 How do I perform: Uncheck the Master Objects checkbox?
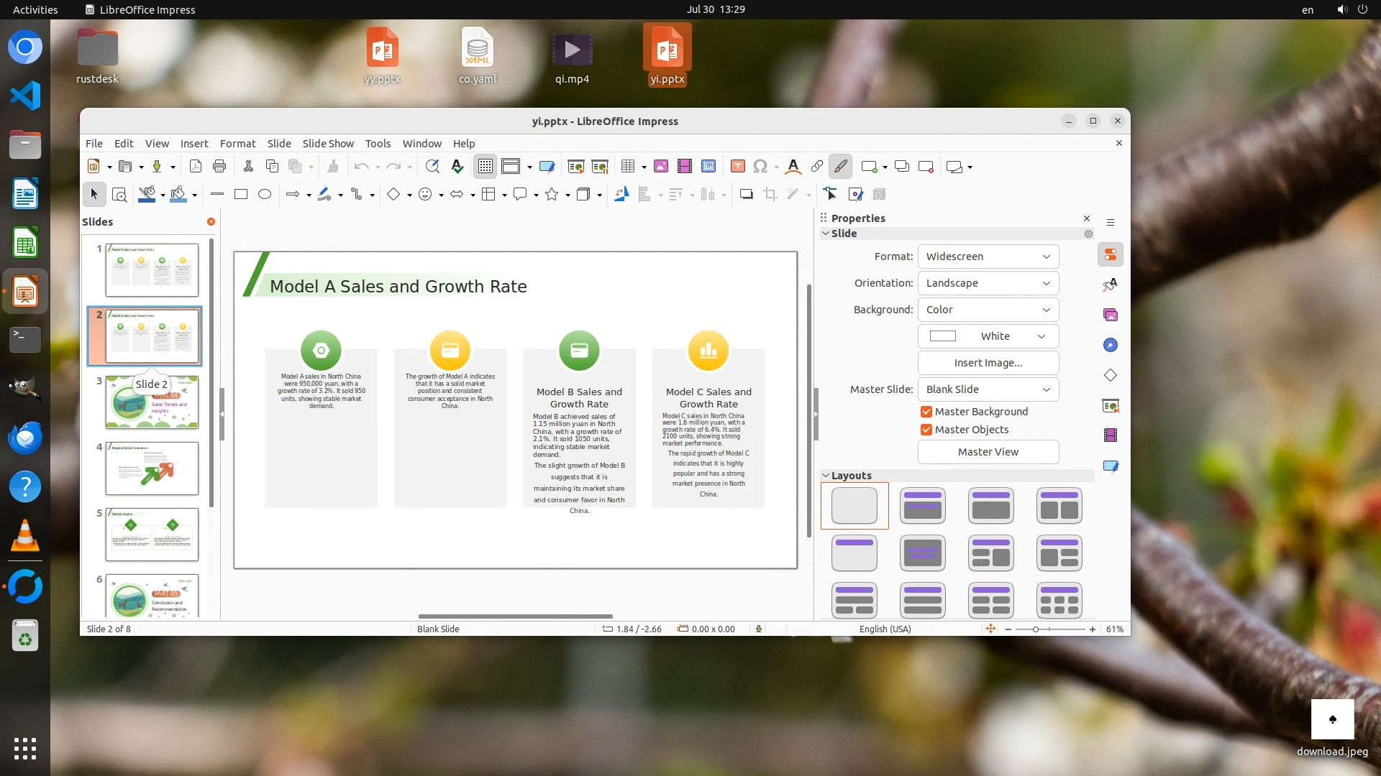926,430
